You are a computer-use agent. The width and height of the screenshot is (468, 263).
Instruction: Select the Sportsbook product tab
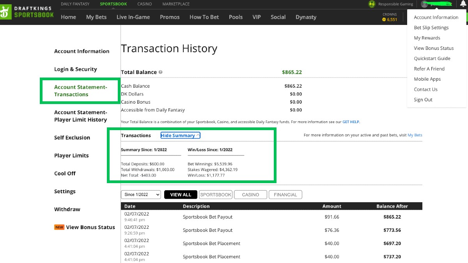tap(113, 4)
